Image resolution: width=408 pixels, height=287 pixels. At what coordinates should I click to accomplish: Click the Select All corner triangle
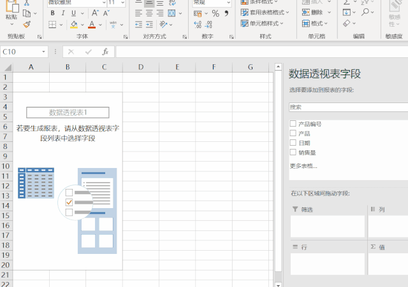[7, 67]
